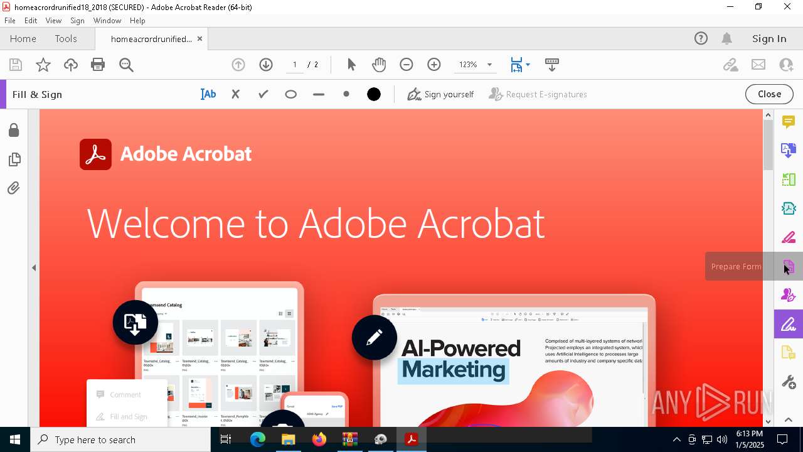Open the Export PDF tool
This screenshot has width=803, height=452.
pos(789,150)
